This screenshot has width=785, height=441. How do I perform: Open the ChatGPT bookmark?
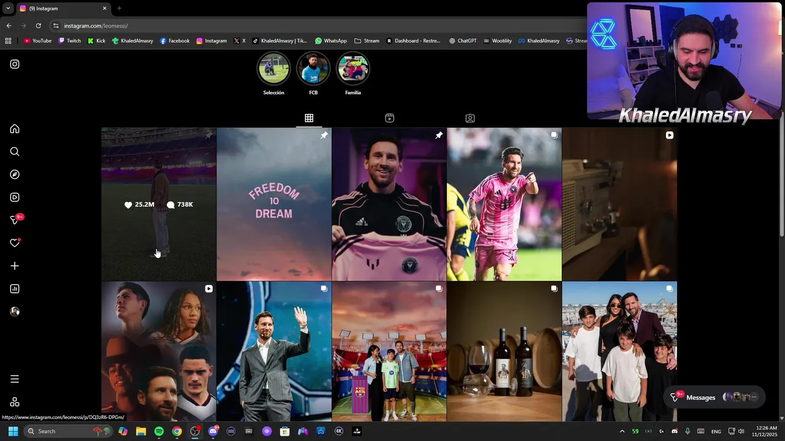pyautogui.click(x=462, y=41)
